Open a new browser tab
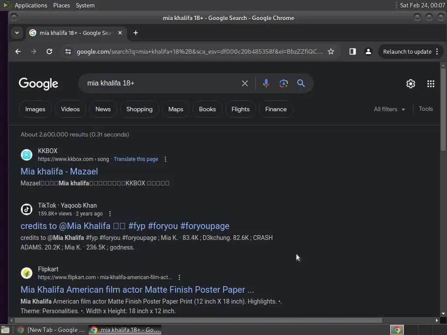The width and height of the screenshot is (447, 335). (136, 33)
